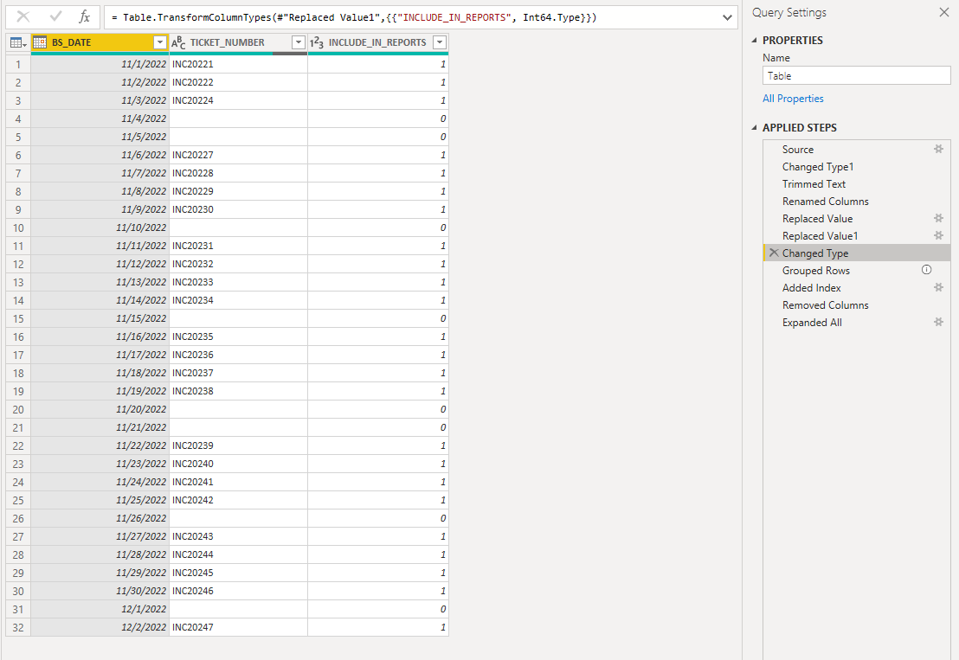Image resolution: width=959 pixels, height=660 pixels.
Task: Select the Replaced Value step
Action: point(817,219)
